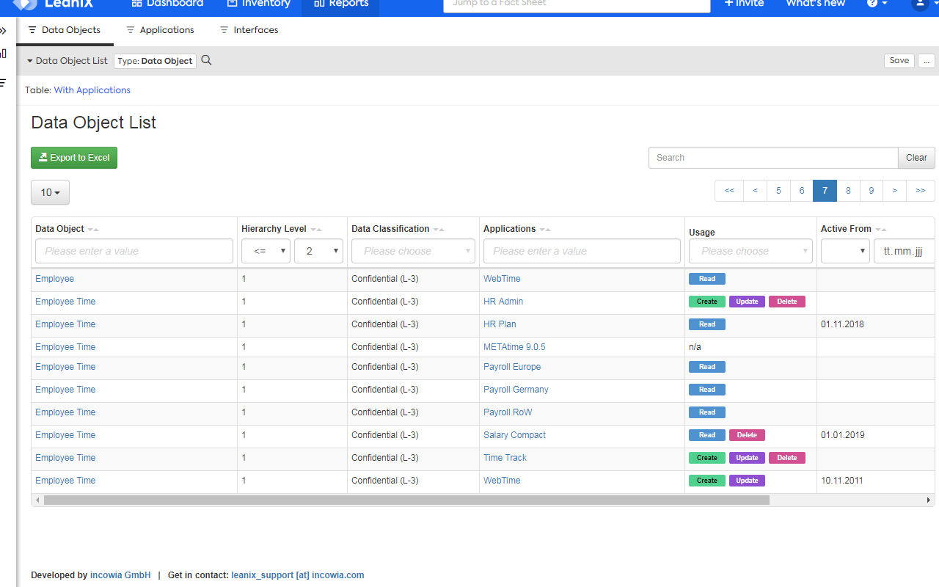Click the magnifier icon beside Type: Data Object
Screen dimensions: 939x587
click(207, 61)
